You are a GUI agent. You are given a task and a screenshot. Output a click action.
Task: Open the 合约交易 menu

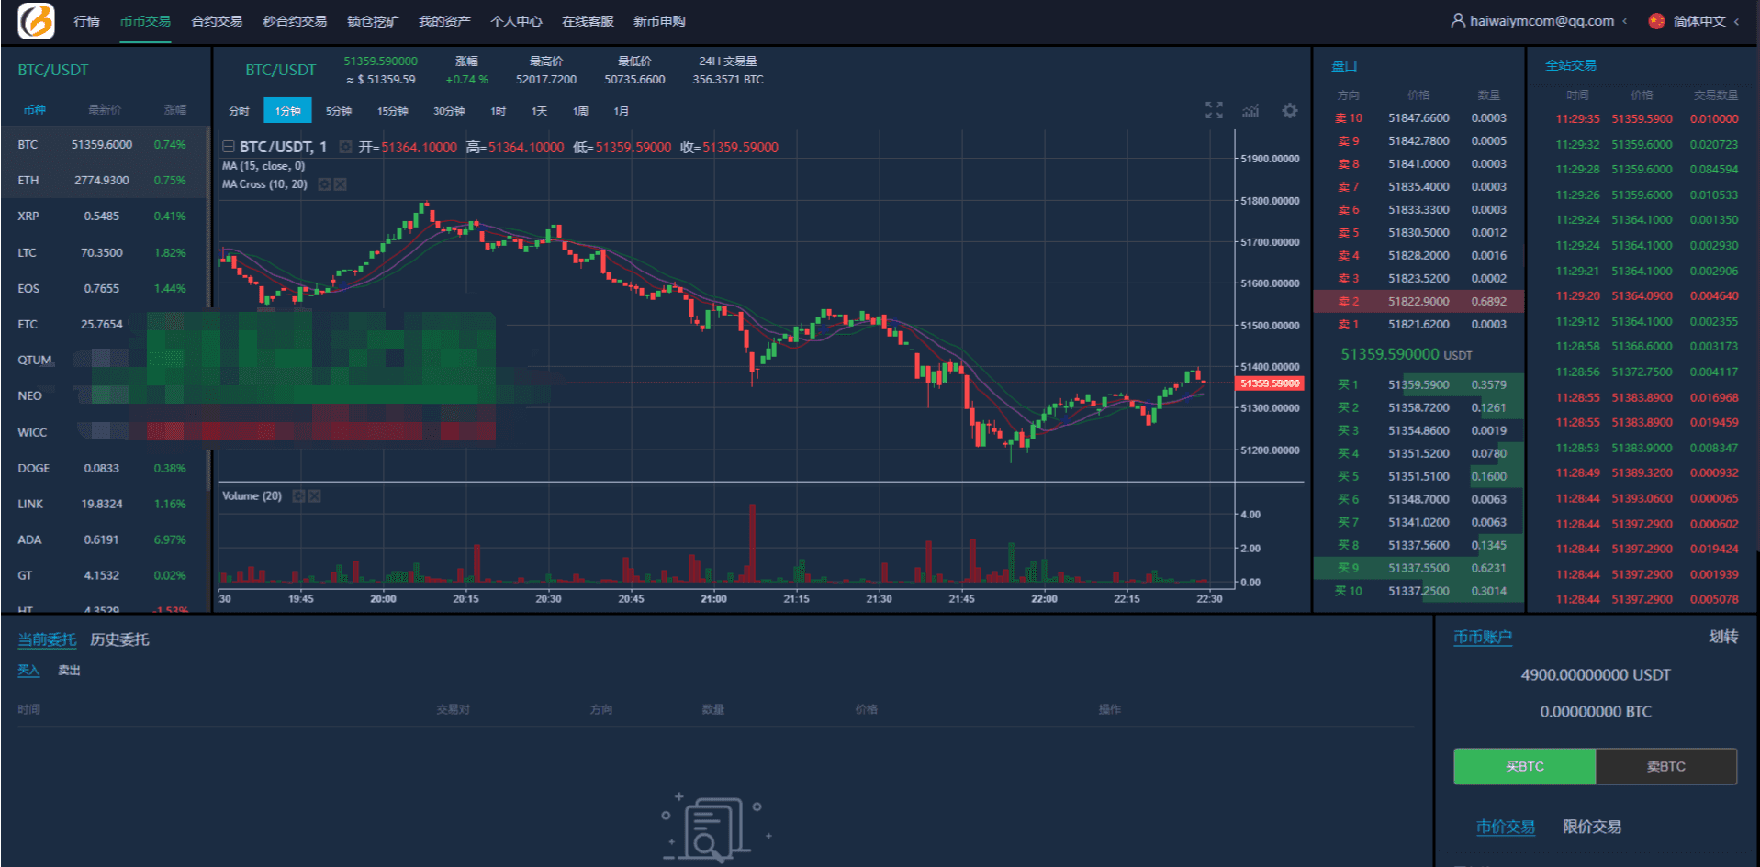tap(217, 21)
